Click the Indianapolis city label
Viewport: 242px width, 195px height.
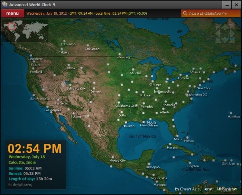pos(162,91)
